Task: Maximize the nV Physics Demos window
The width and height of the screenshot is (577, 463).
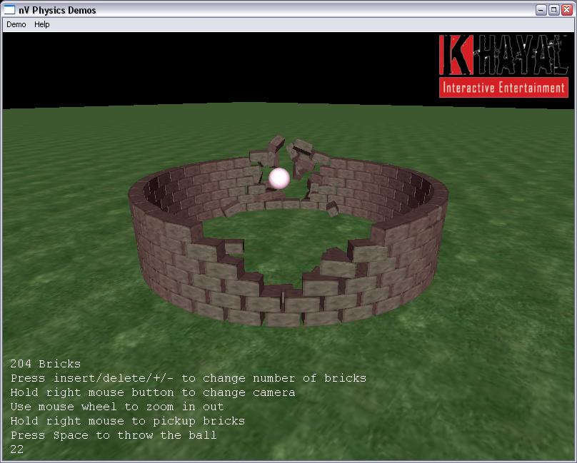Action: (553, 10)
